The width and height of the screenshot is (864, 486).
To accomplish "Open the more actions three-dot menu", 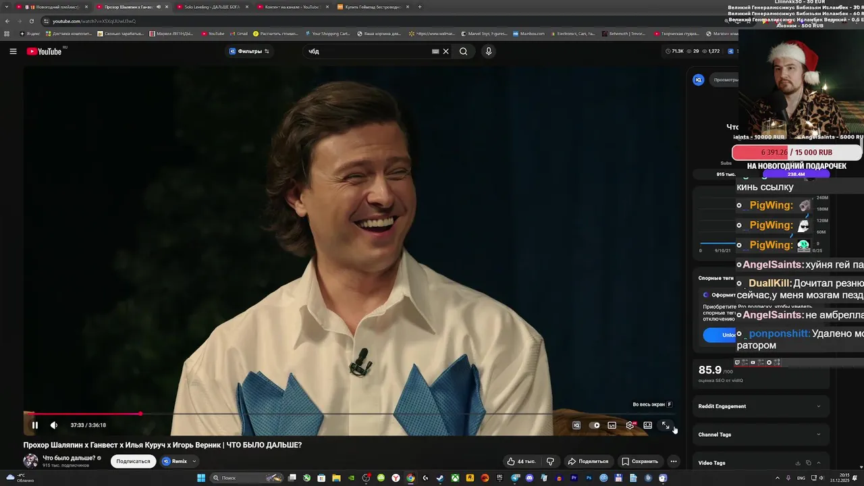I will coord(673,462).
